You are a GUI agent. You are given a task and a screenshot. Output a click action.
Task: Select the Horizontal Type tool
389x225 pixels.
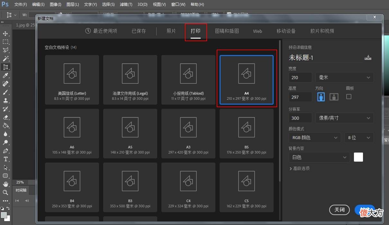[5, 159]
